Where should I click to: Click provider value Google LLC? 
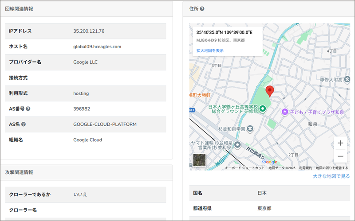tap(85, 62)
